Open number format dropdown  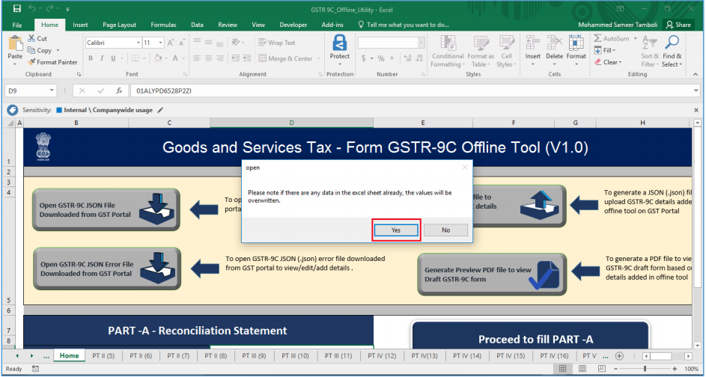click(422, 43)
